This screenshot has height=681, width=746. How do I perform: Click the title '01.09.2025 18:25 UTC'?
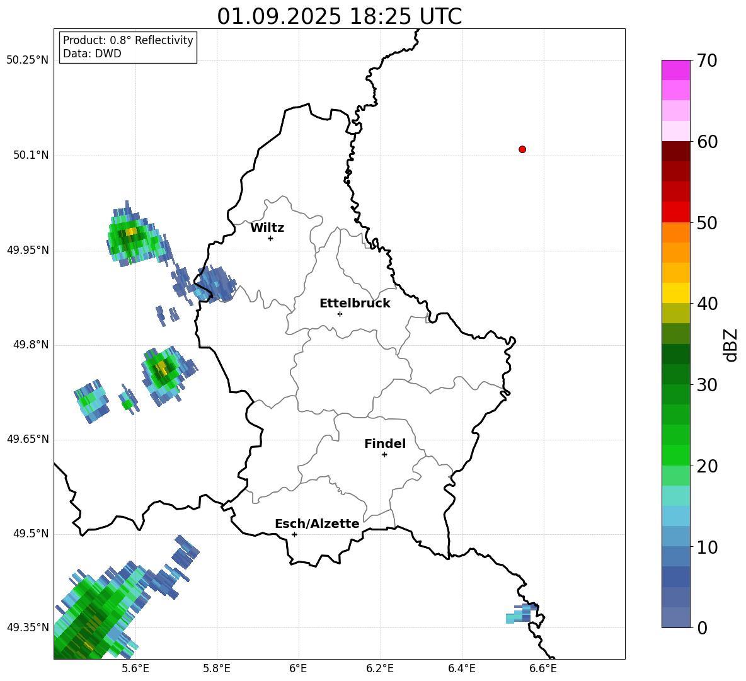pyautogui.click(x=339, y=16)
